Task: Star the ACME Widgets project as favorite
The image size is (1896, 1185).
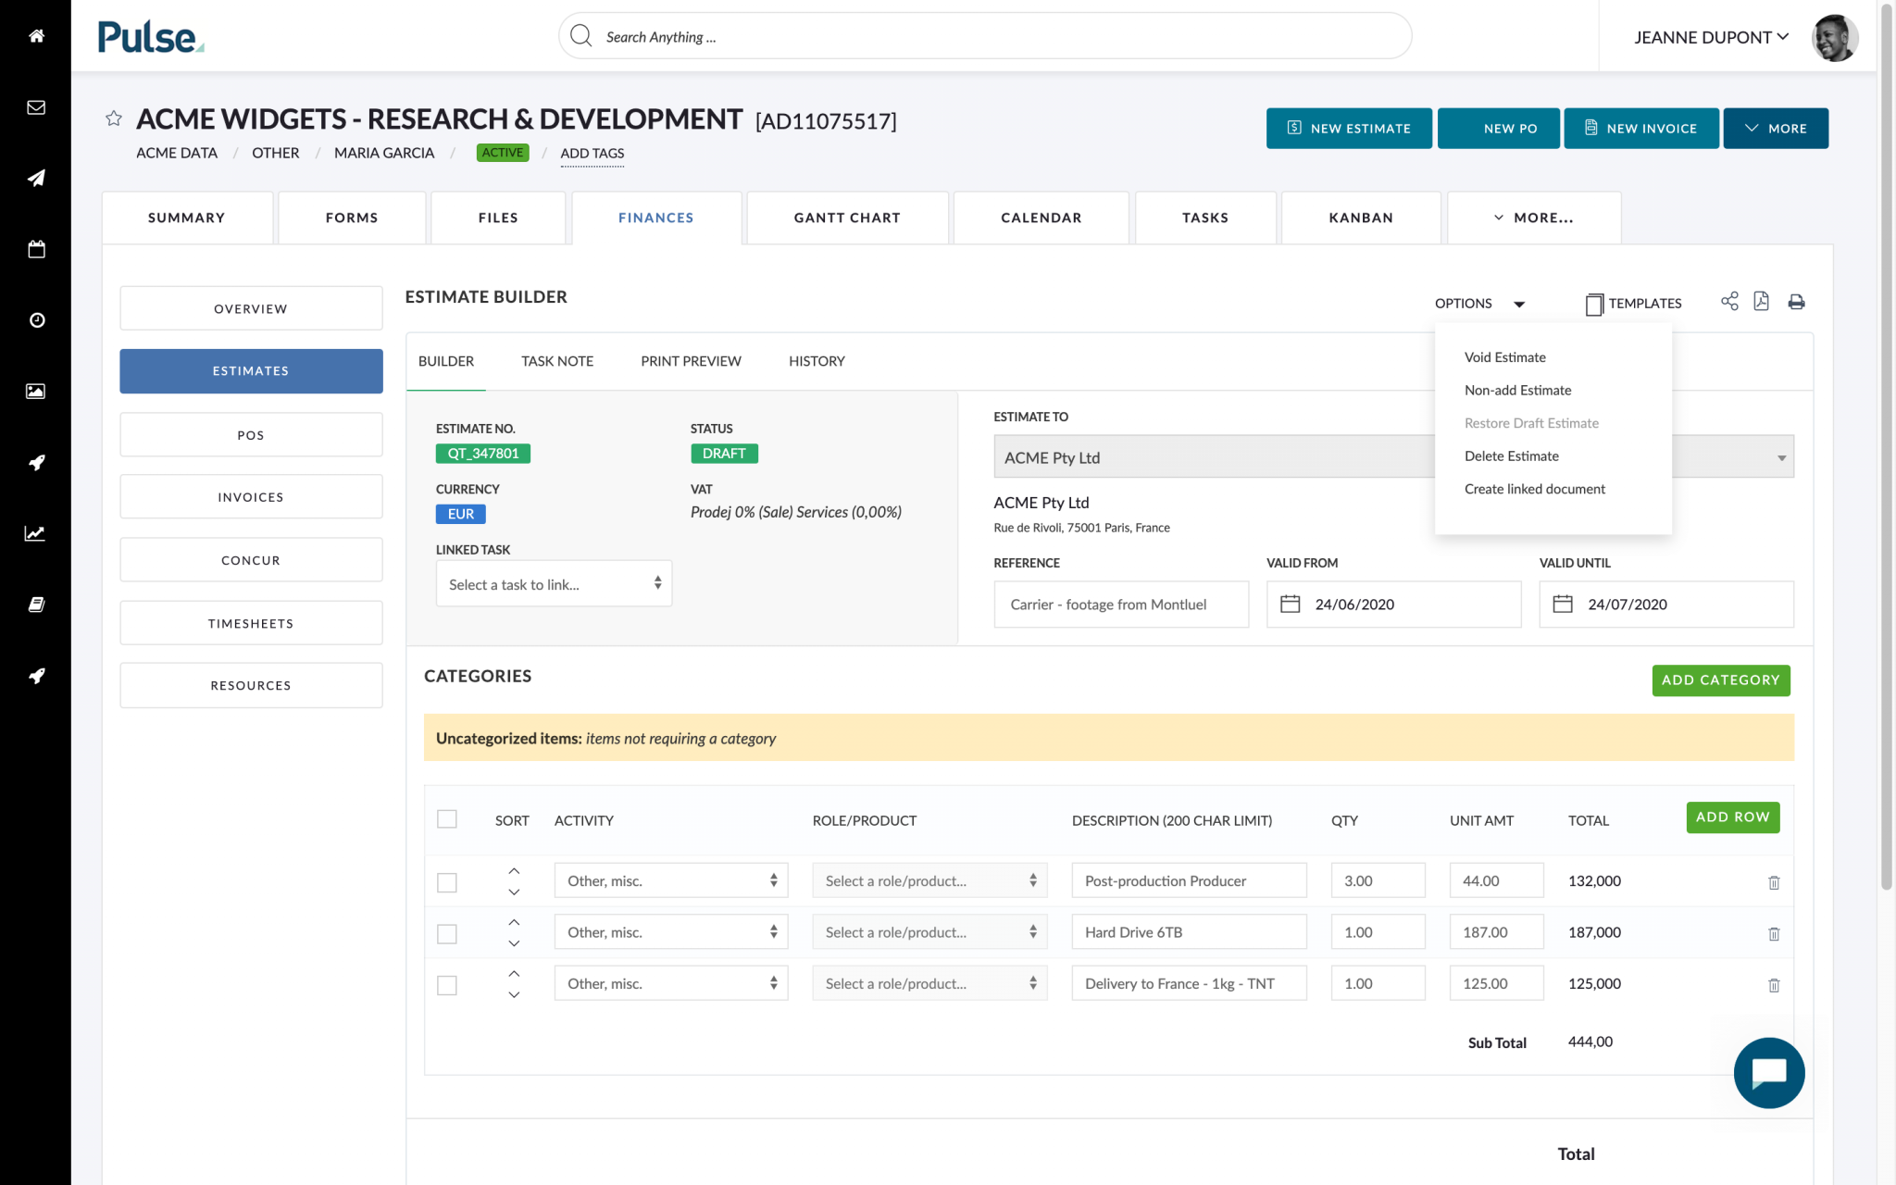Action: pos(113,118)
